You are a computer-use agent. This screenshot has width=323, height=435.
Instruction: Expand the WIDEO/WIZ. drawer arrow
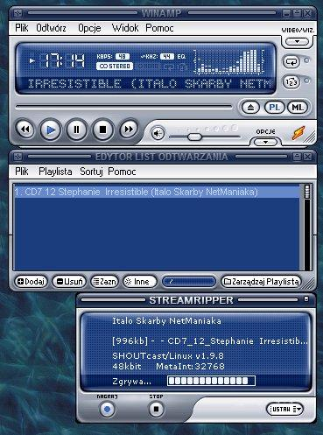click(x=297, y=42)
